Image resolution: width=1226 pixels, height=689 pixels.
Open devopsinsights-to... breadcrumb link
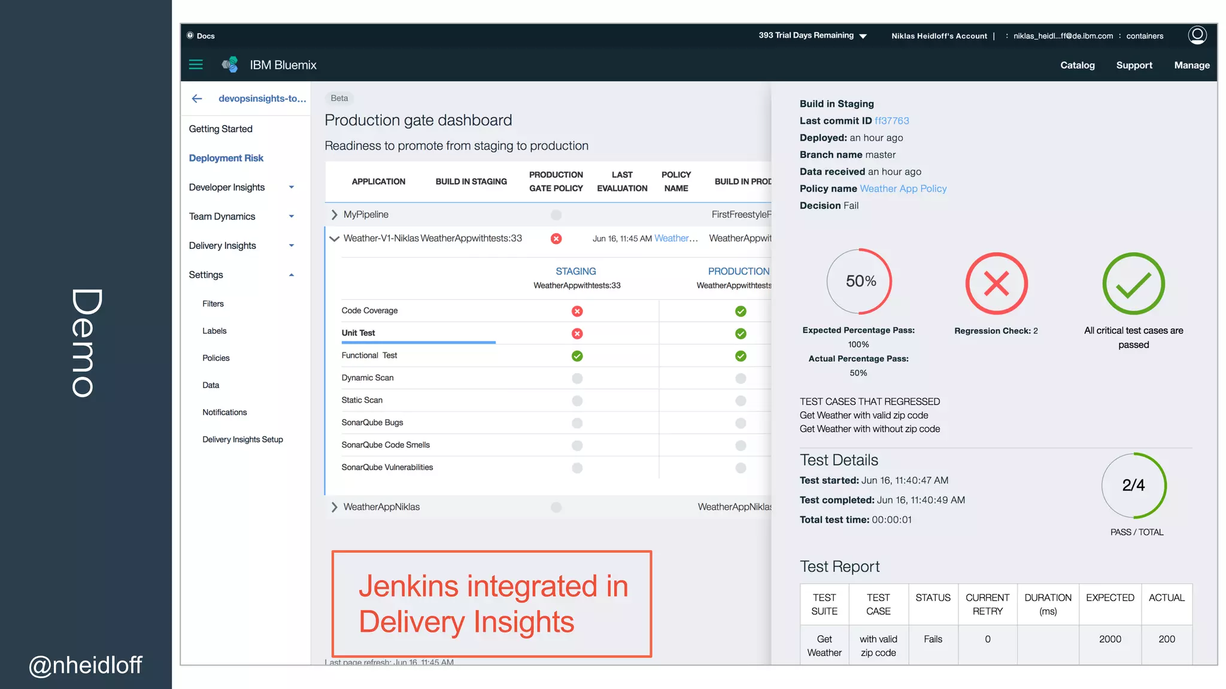(x=262, y=98)
